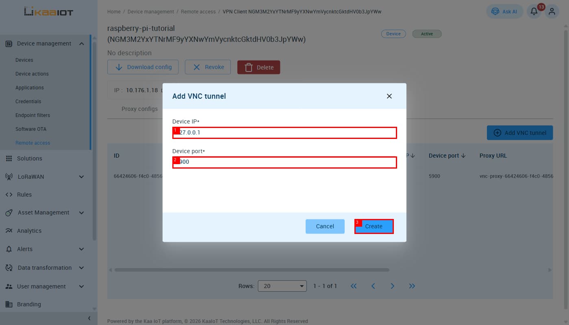
Task: Jump to first page double-arrow
Action: (354, 286)
